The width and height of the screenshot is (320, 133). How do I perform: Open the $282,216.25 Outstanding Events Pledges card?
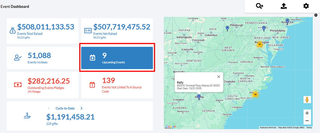pos(43,85)
